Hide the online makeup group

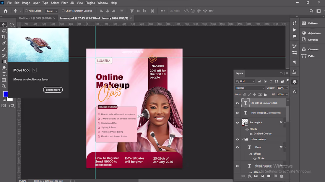click(237, 139)
